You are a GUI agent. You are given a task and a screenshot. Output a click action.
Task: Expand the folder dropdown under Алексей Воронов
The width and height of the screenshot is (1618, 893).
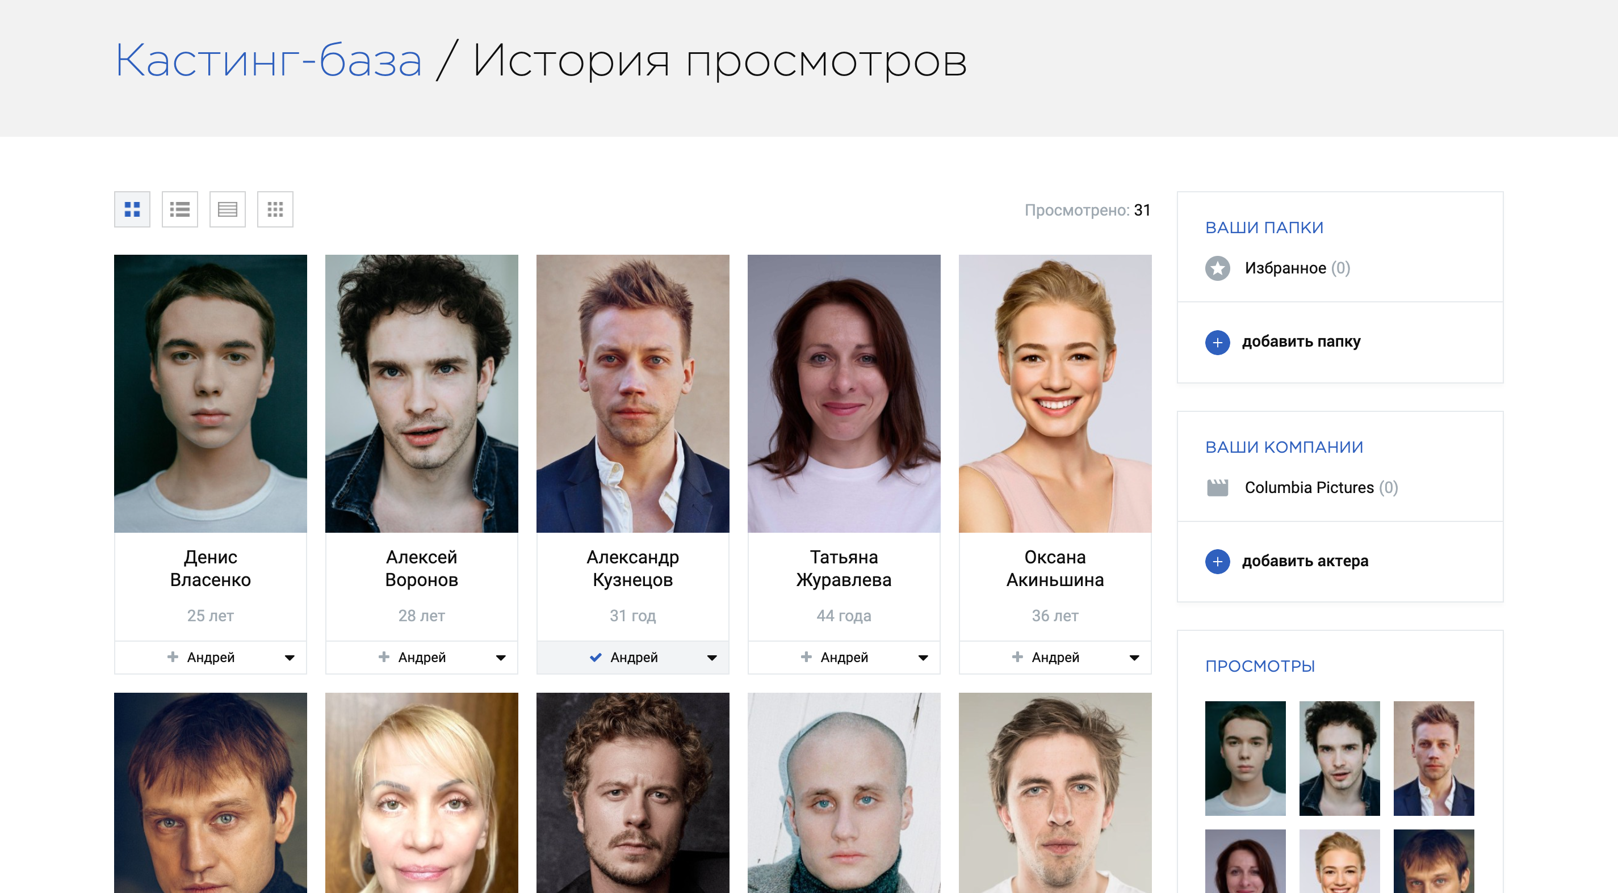[501, 658]
